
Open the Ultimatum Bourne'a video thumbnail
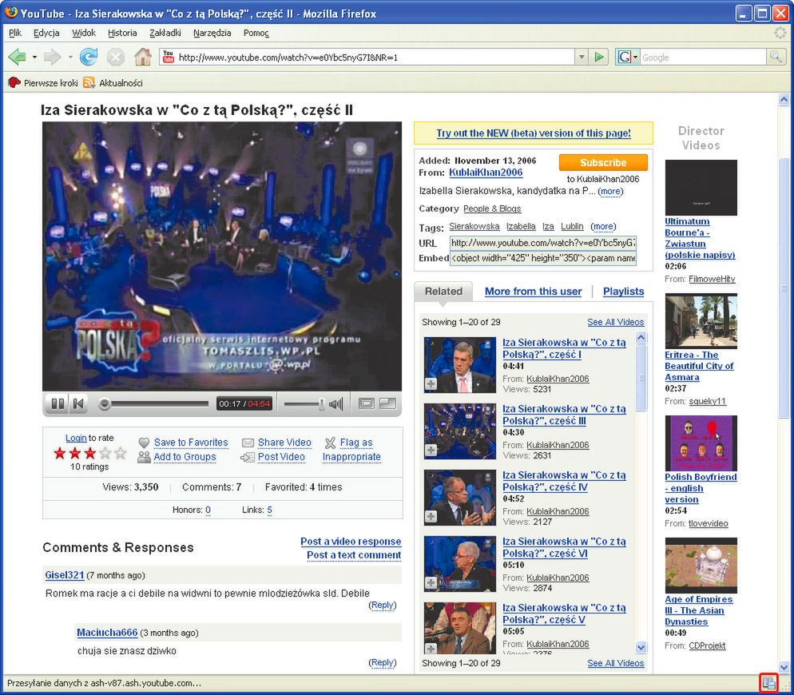tap(701, 188)
